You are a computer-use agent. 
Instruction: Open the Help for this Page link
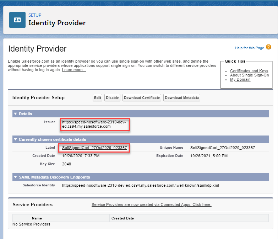coord(250,48)
